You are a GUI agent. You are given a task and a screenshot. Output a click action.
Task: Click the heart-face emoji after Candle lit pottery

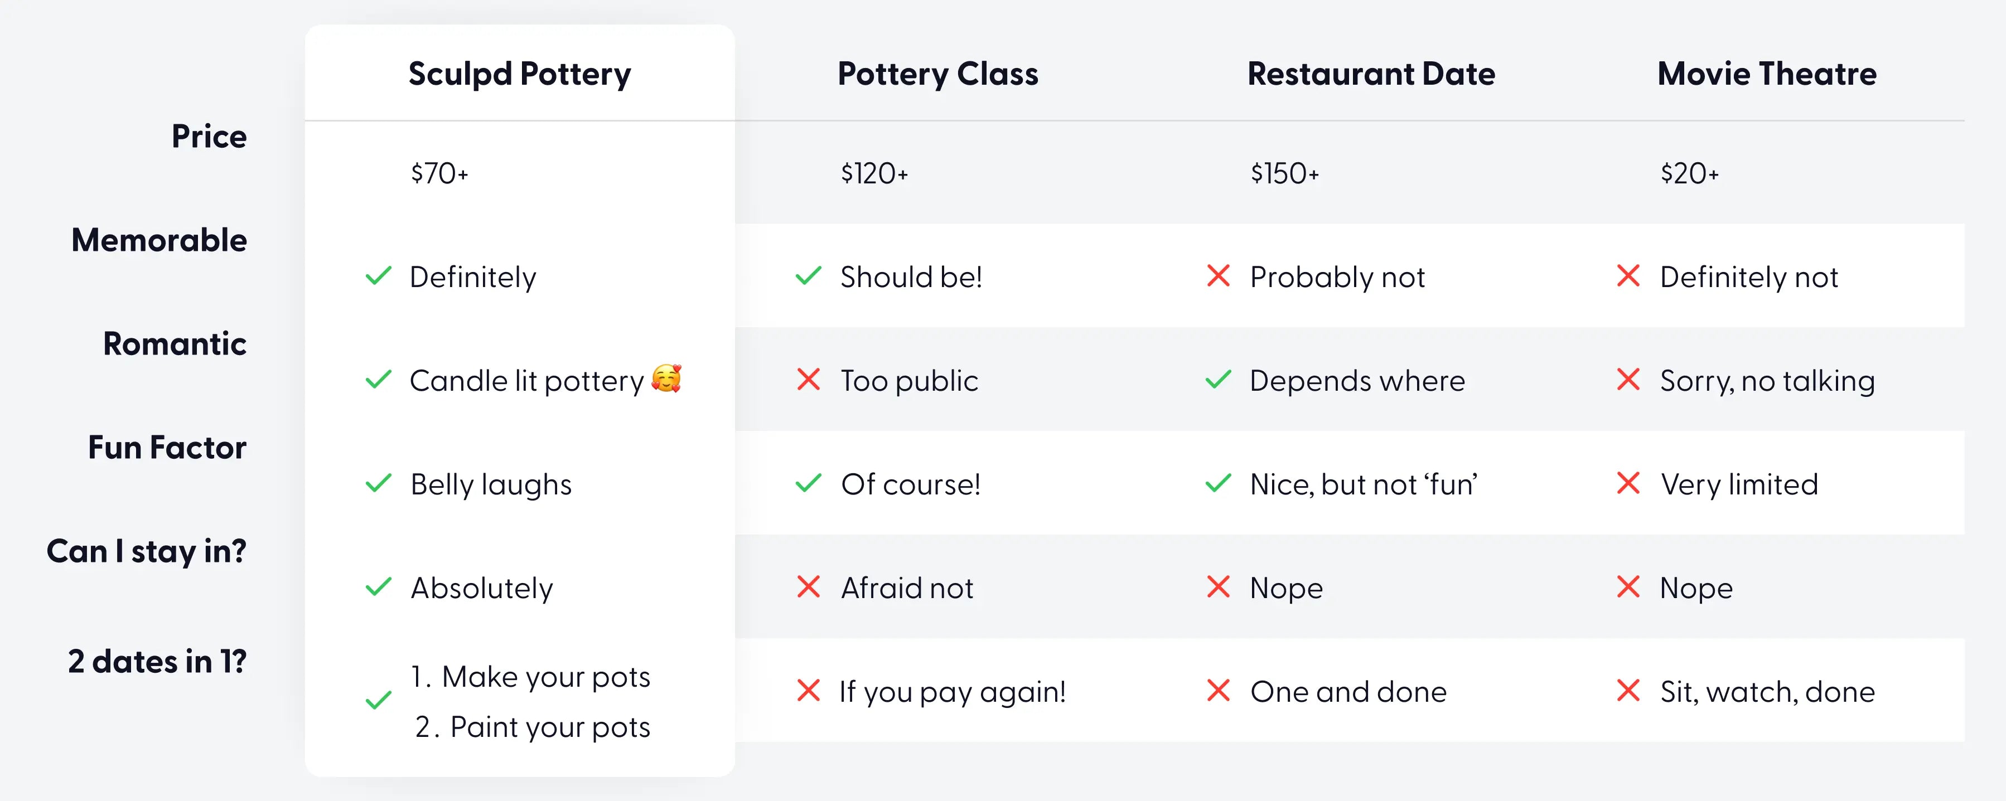pyautogui.click(x=666, y=378)
